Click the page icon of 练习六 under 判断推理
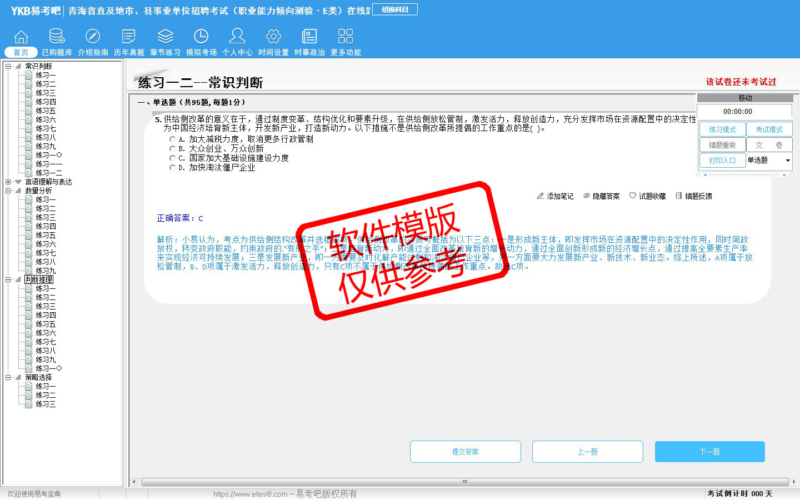 (29, 333)
